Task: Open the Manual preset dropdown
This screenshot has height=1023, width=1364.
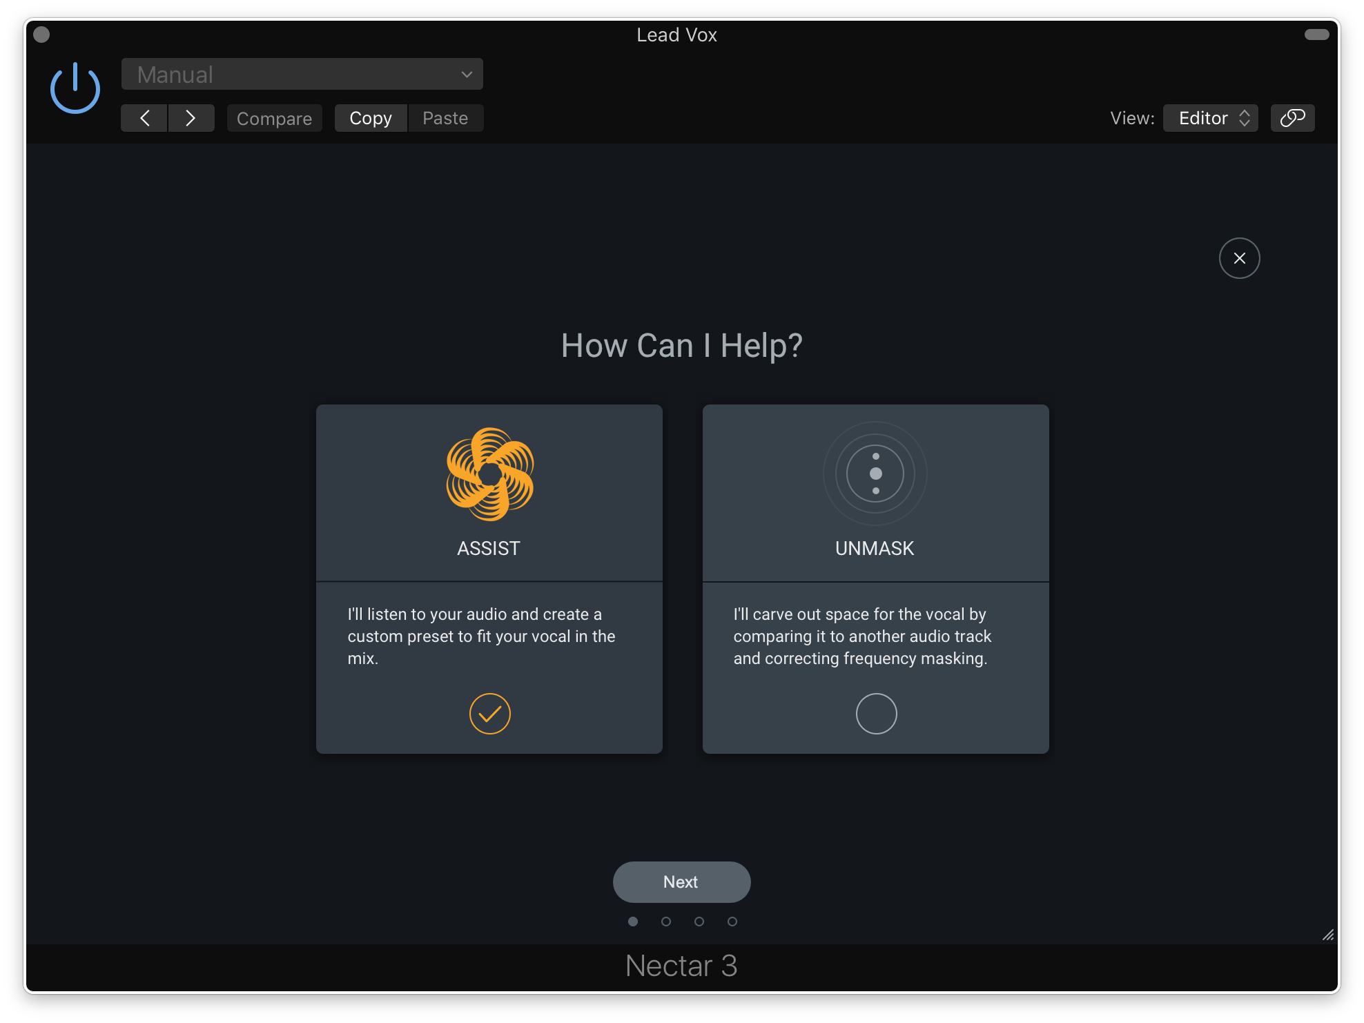Action: tap(303, 74)
